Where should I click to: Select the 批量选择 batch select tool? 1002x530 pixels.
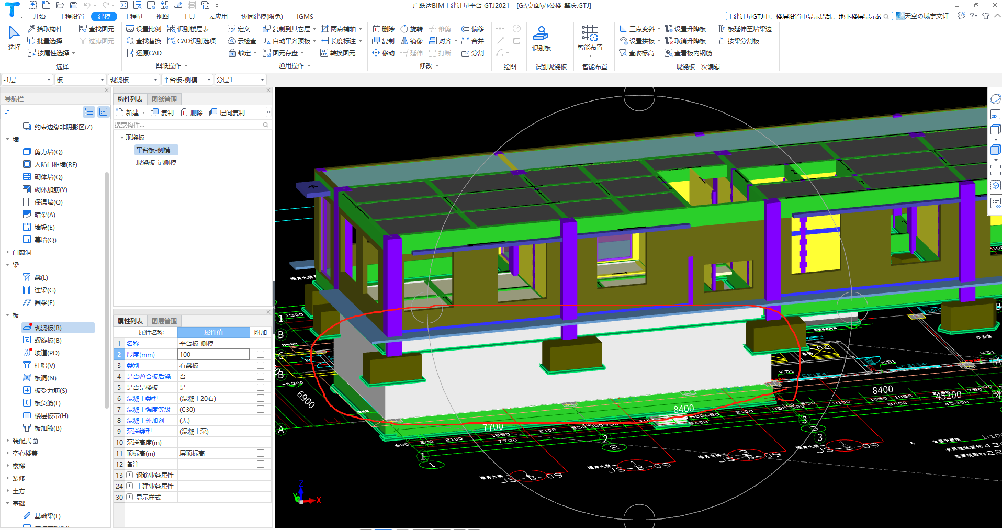[45, 41]
